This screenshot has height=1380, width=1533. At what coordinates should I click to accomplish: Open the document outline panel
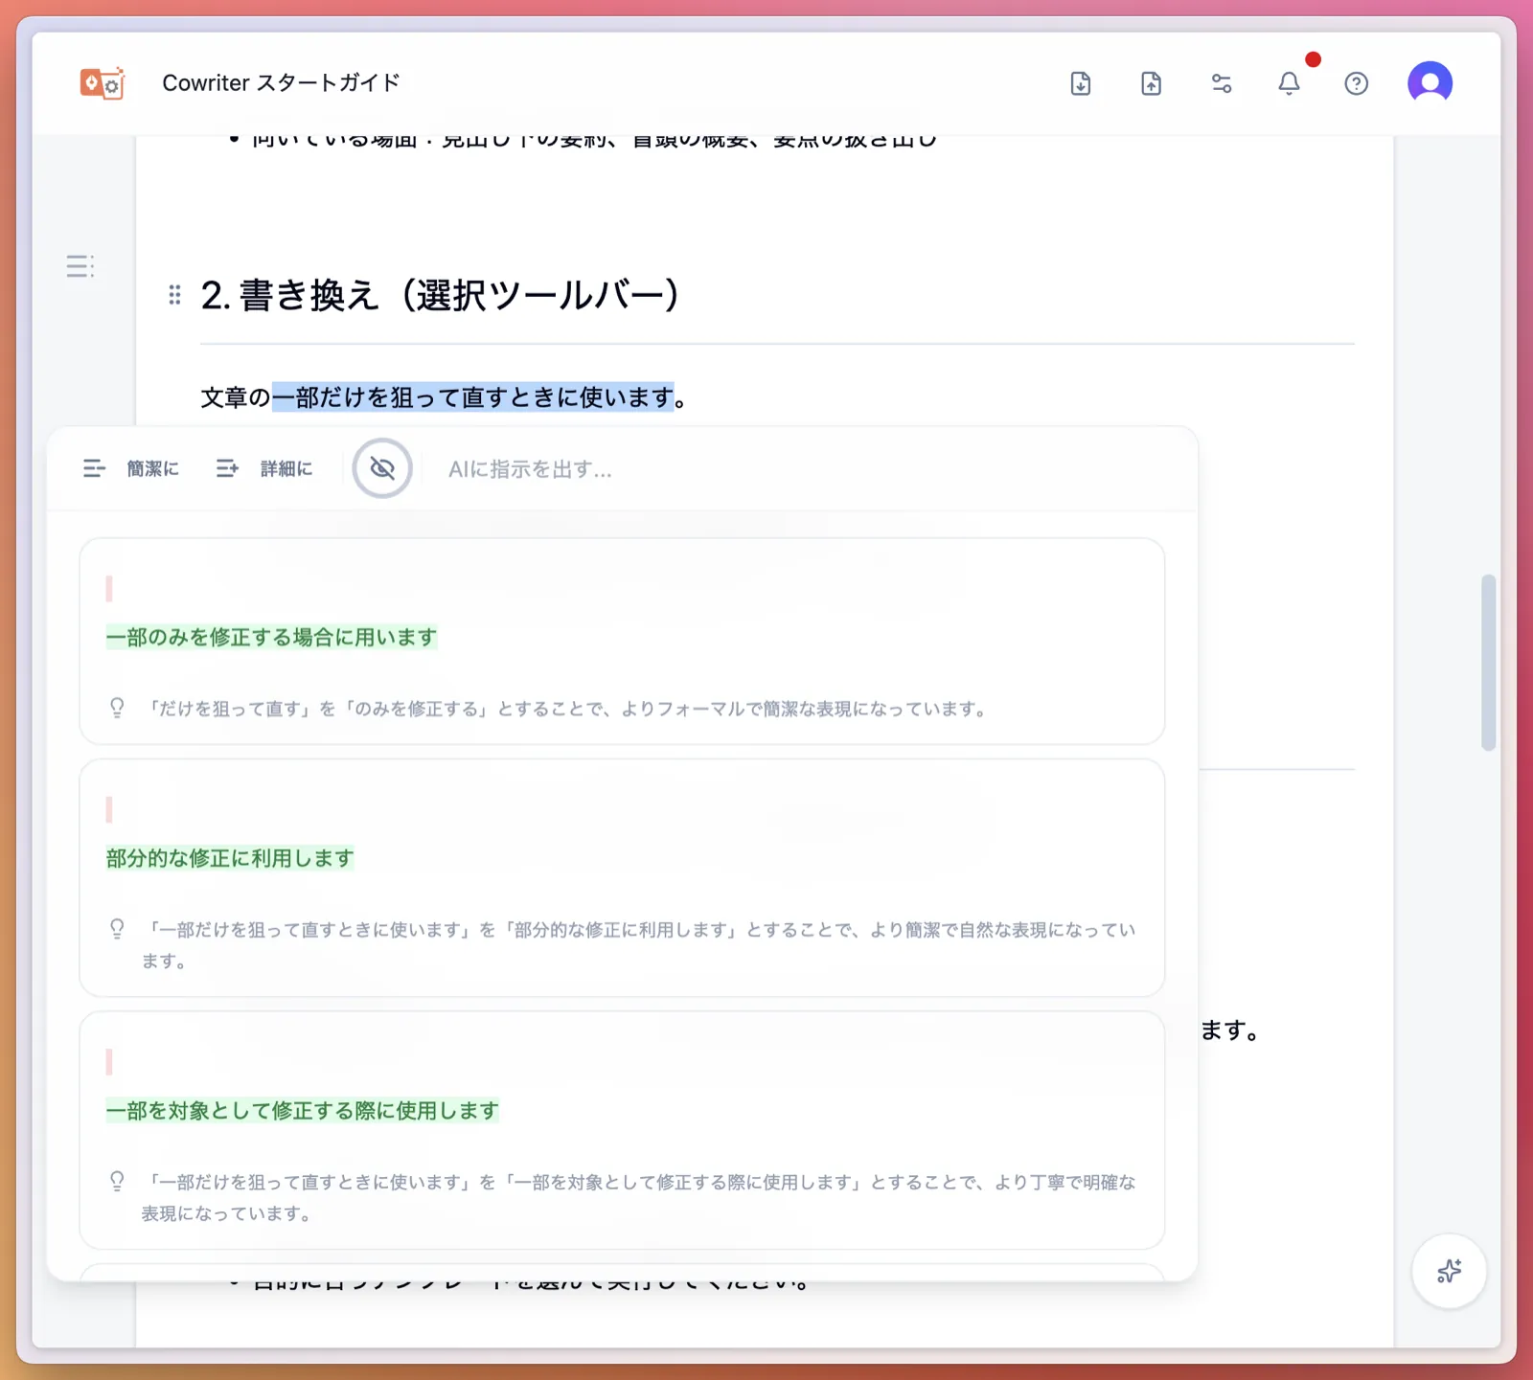80,266
